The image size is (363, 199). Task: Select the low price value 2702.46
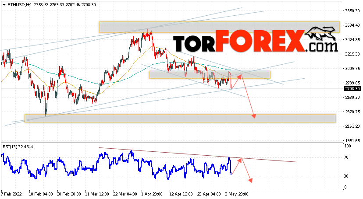click(73, 5)
